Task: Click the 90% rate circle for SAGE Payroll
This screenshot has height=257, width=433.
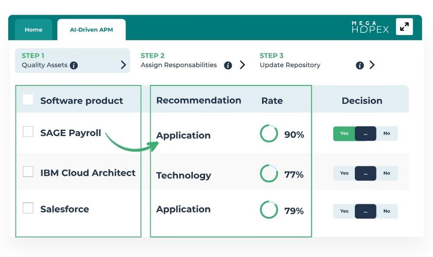Action: pos(269,134)
